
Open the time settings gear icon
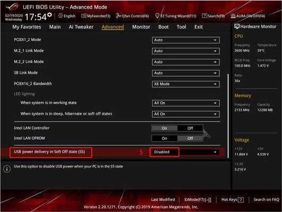click(50, 15)
